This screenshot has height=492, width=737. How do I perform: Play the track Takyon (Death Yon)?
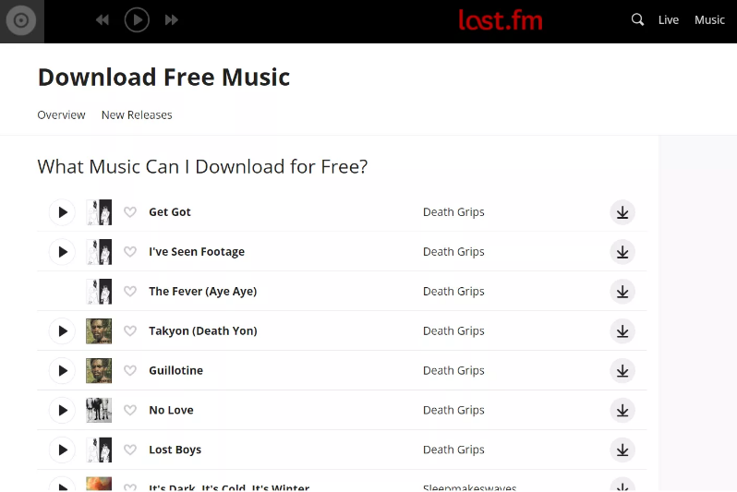pos(62,331)
